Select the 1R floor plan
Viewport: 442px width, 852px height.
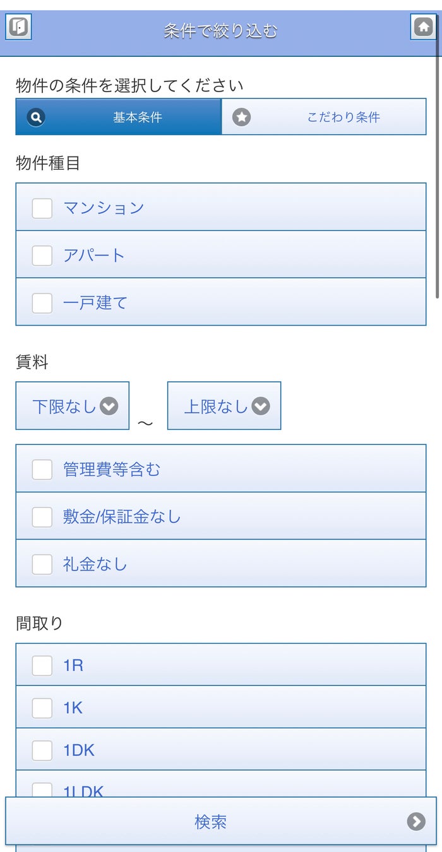coord(42,665)
